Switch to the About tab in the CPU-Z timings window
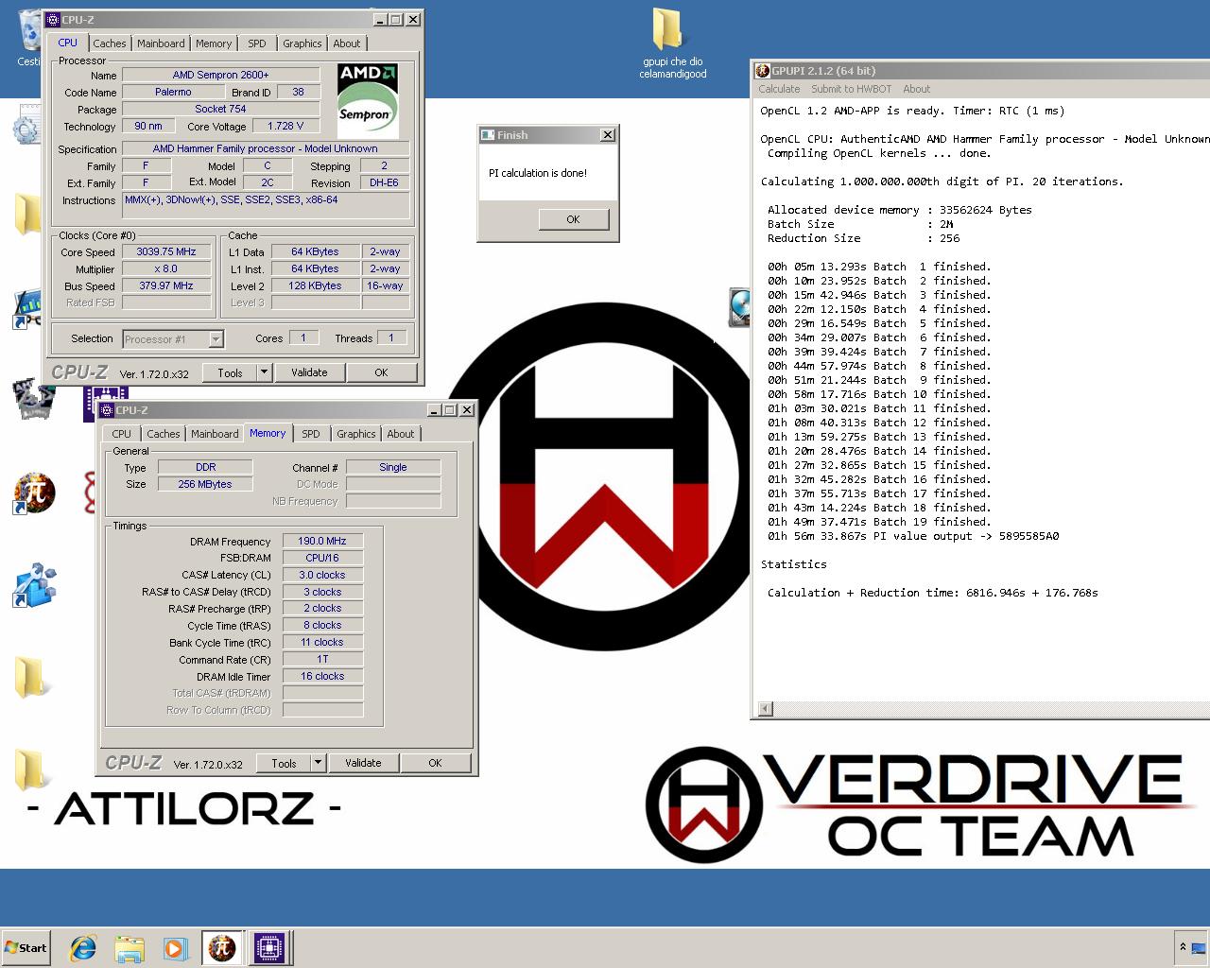The height and width of the screenshot is (968, 1210). pyautogui.click(x=401, y=434)
